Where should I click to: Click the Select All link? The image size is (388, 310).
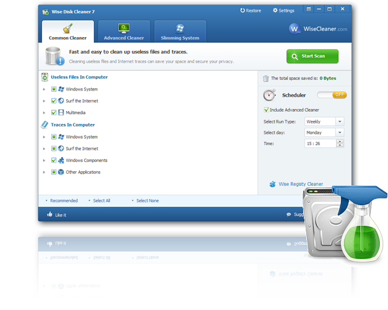click(101, 201)
